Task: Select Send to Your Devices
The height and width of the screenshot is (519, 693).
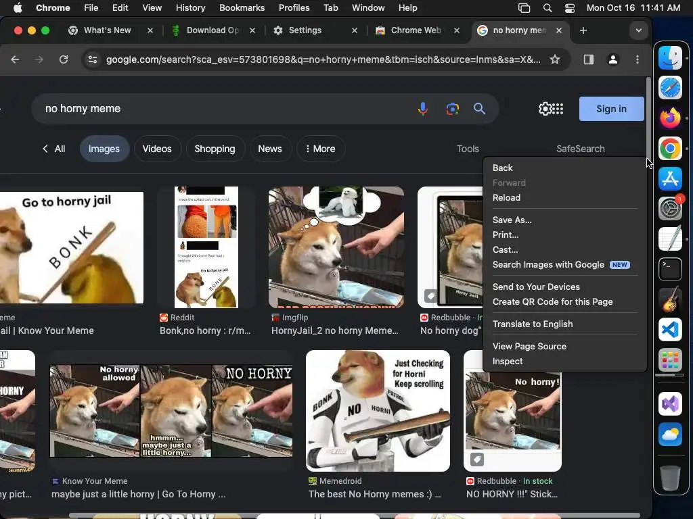Action: [x=565, y=287]
